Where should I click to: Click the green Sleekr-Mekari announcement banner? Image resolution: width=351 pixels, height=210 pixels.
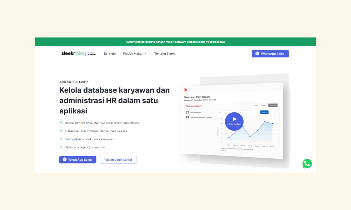click(175, 42)
